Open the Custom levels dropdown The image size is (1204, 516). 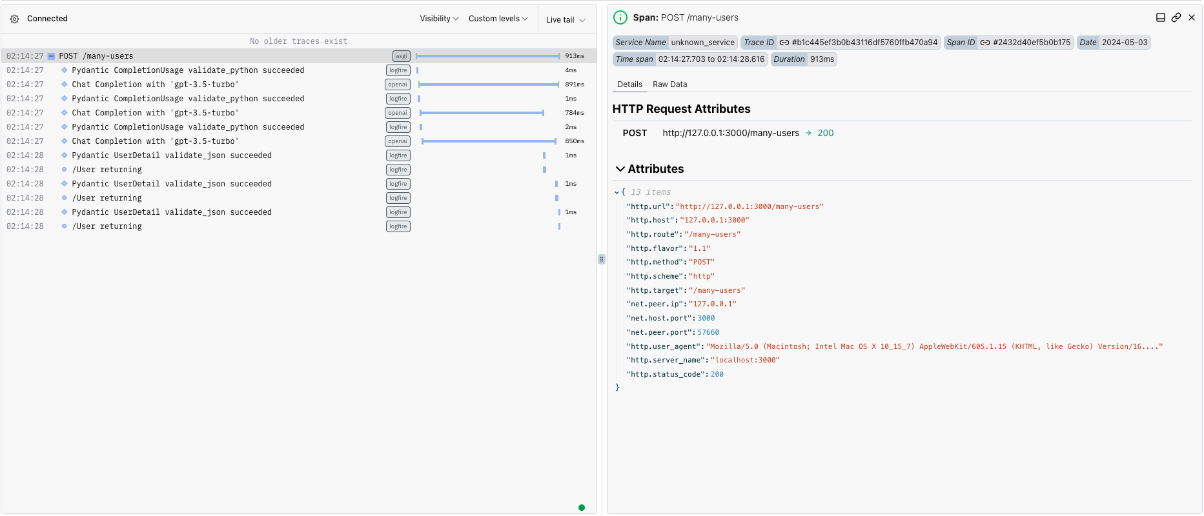(x=498, y=19)
